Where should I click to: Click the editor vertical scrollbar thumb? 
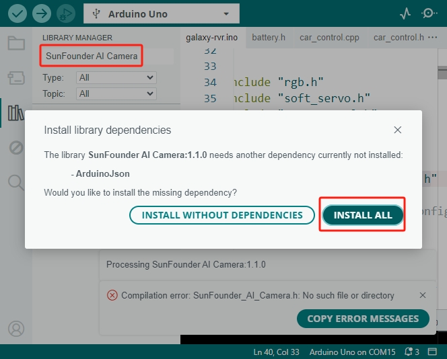click(x=442, y=73)
